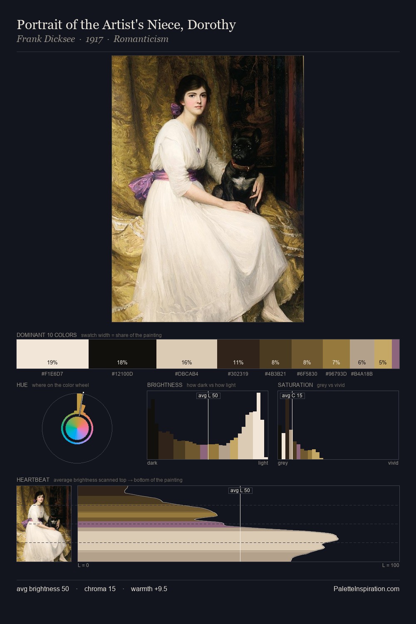This screenshot has width=416, height=624.
Task: Click the 'light' axis label under Brightness
Action: tap(263, 463)
